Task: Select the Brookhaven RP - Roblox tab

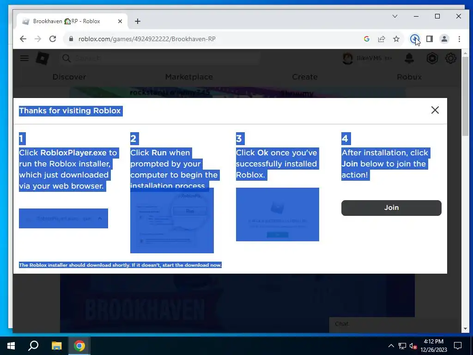Action: [x=73, y=21]
